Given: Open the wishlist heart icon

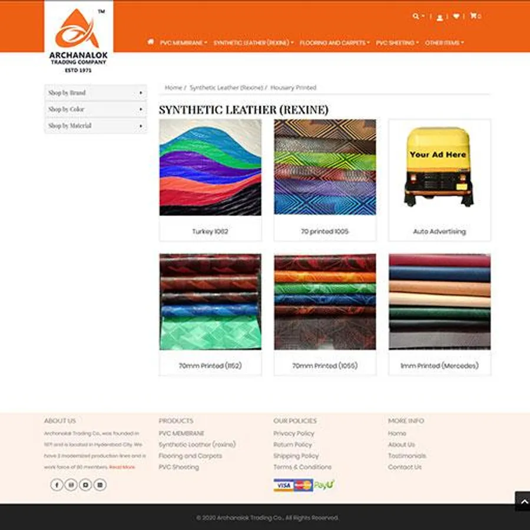Looking at the screenshot, I should pos(456,16).
